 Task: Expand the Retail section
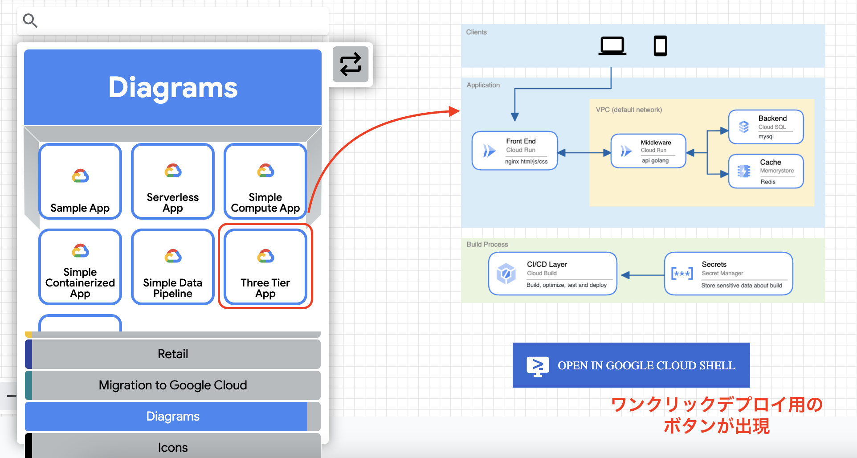point(173,354)
